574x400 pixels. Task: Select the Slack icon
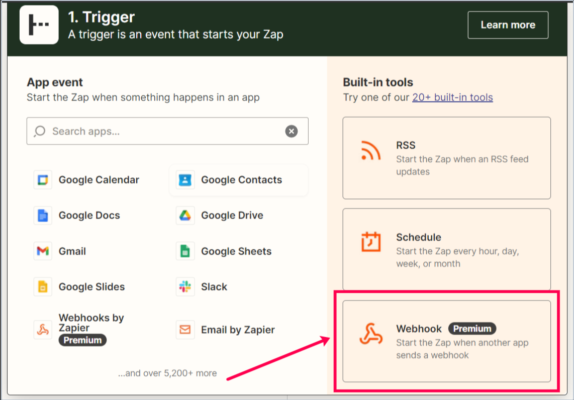click(x=185, y=286)
